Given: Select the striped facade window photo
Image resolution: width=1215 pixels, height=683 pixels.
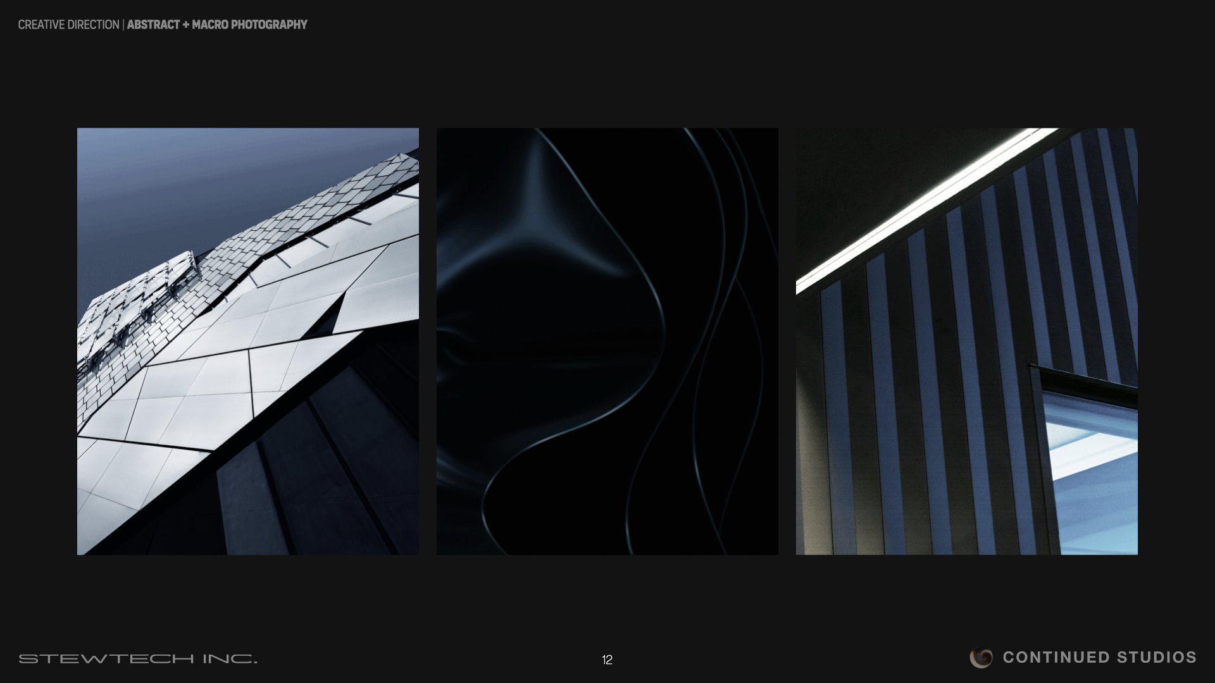Looking at the screenshot, I should coord(968,341).
